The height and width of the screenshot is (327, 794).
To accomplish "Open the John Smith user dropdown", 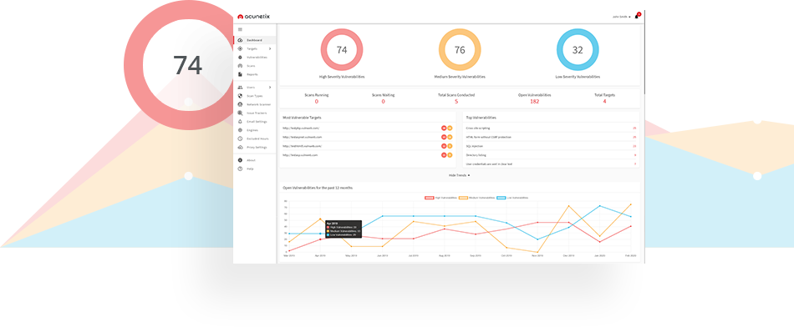I will [x=621, y=17].
